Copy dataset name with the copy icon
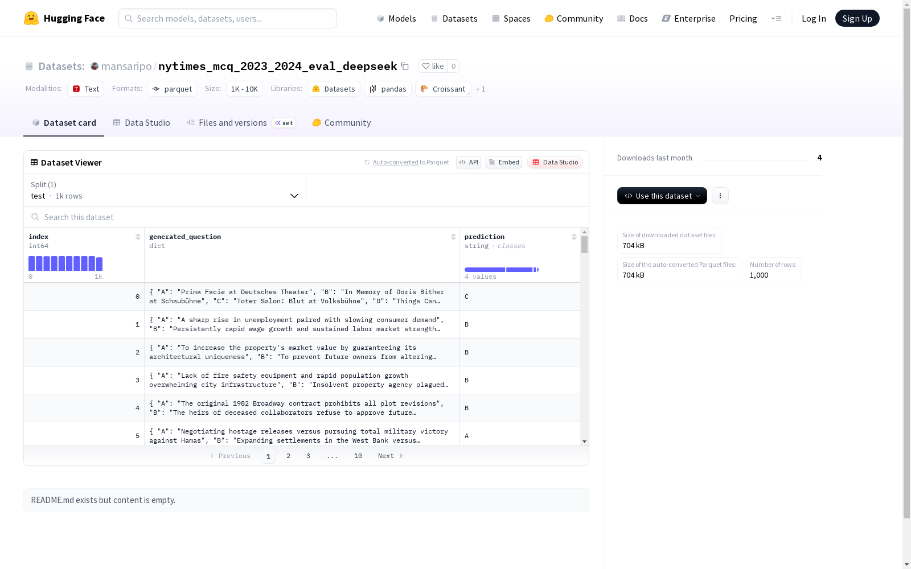Viewport: 911px width, 569px height. [x=405, y=66]
